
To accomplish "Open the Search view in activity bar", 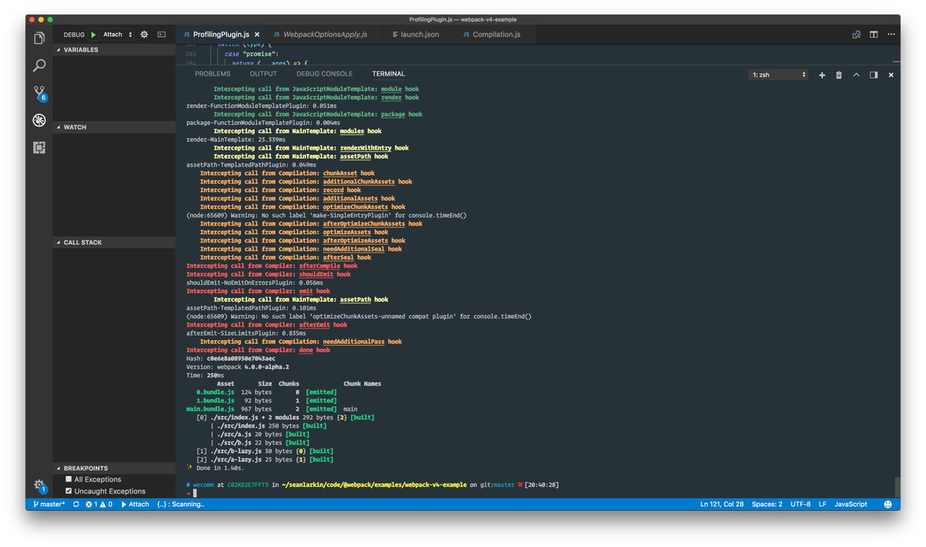I will click(39, 66).
